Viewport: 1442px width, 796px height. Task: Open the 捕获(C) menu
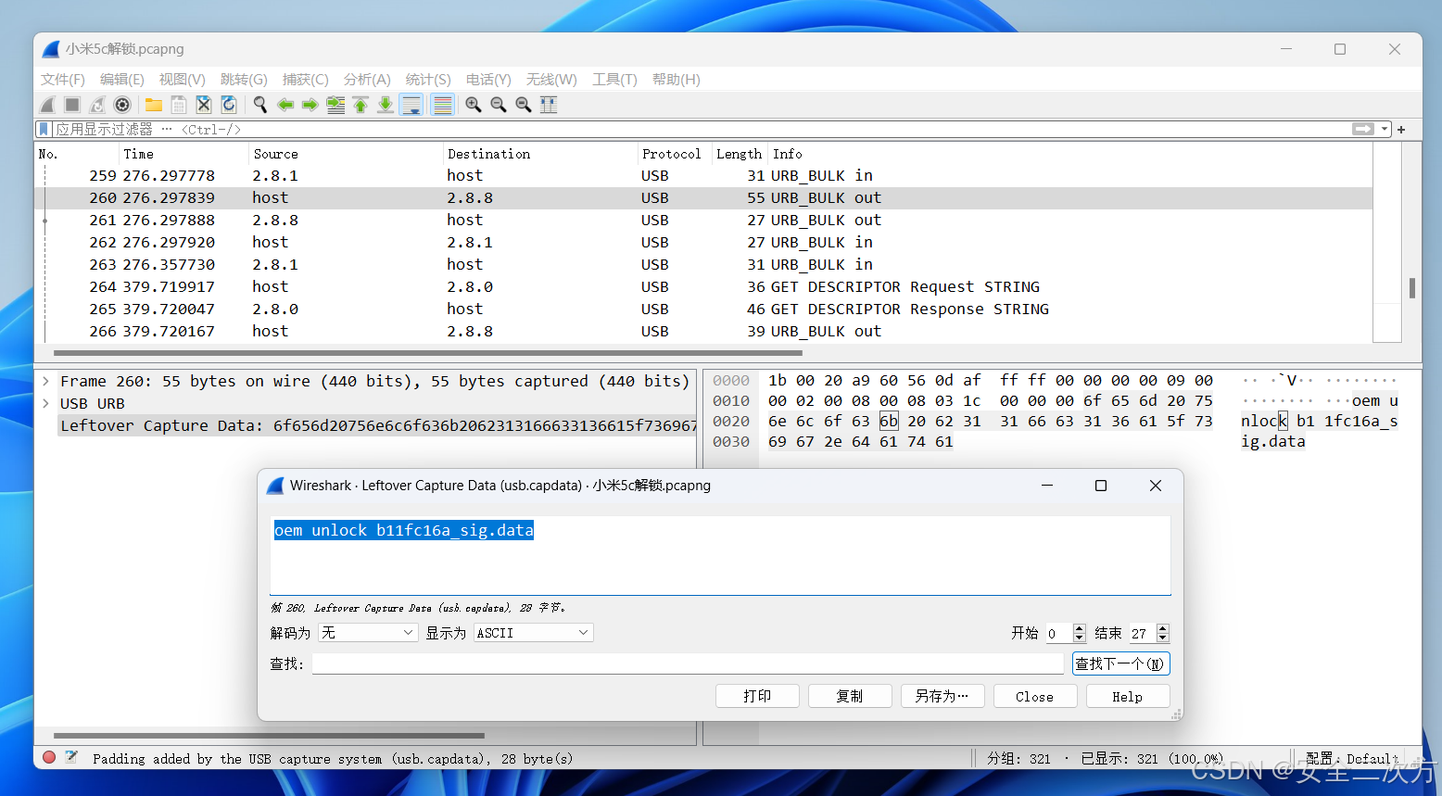306,80
